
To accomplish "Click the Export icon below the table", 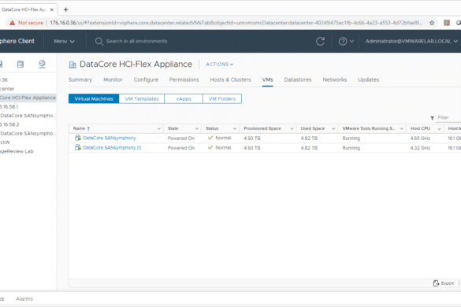I will click(436, 283).
